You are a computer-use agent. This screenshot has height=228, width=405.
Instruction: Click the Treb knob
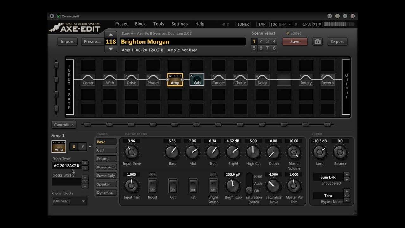point(213,152)
